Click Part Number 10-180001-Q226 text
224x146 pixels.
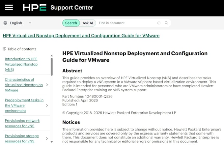tap(87, 96)
